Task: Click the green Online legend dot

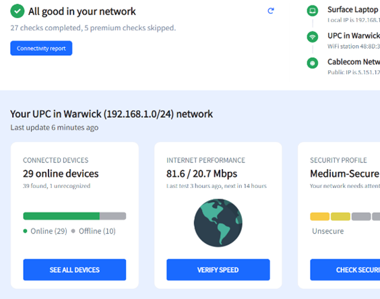Action: tap(25, 231)
